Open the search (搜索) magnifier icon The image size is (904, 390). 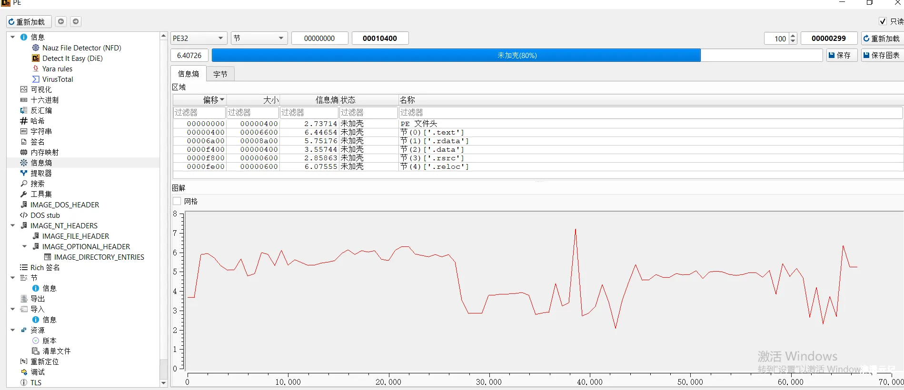coord(24,184)
